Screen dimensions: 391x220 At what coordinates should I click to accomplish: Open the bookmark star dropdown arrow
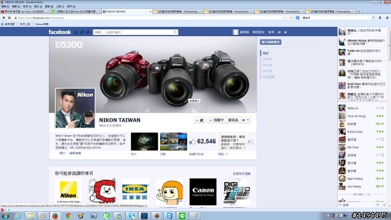[288, 18]
